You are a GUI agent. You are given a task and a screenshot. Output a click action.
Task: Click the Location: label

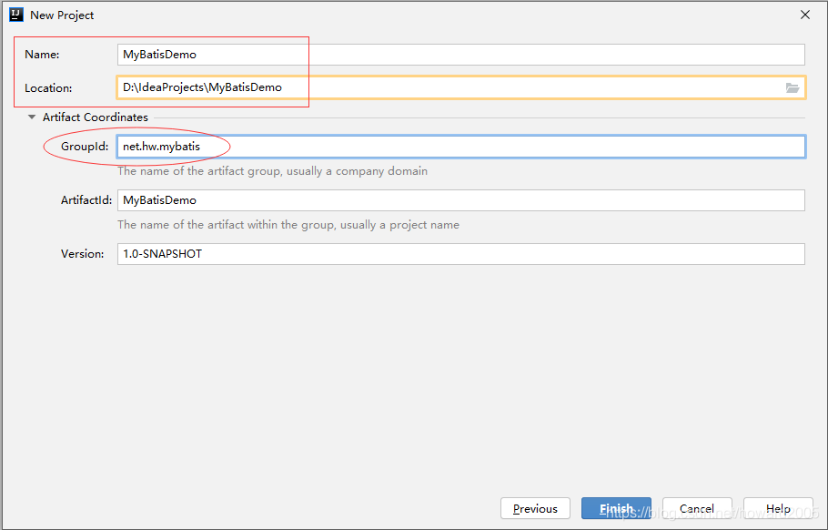48,88
